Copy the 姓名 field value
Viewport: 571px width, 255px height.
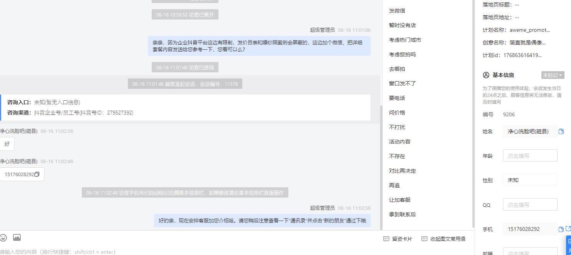pos(561,131)
